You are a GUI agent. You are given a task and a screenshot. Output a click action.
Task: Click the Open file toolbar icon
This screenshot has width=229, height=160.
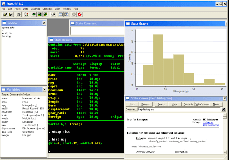[5, 14]
